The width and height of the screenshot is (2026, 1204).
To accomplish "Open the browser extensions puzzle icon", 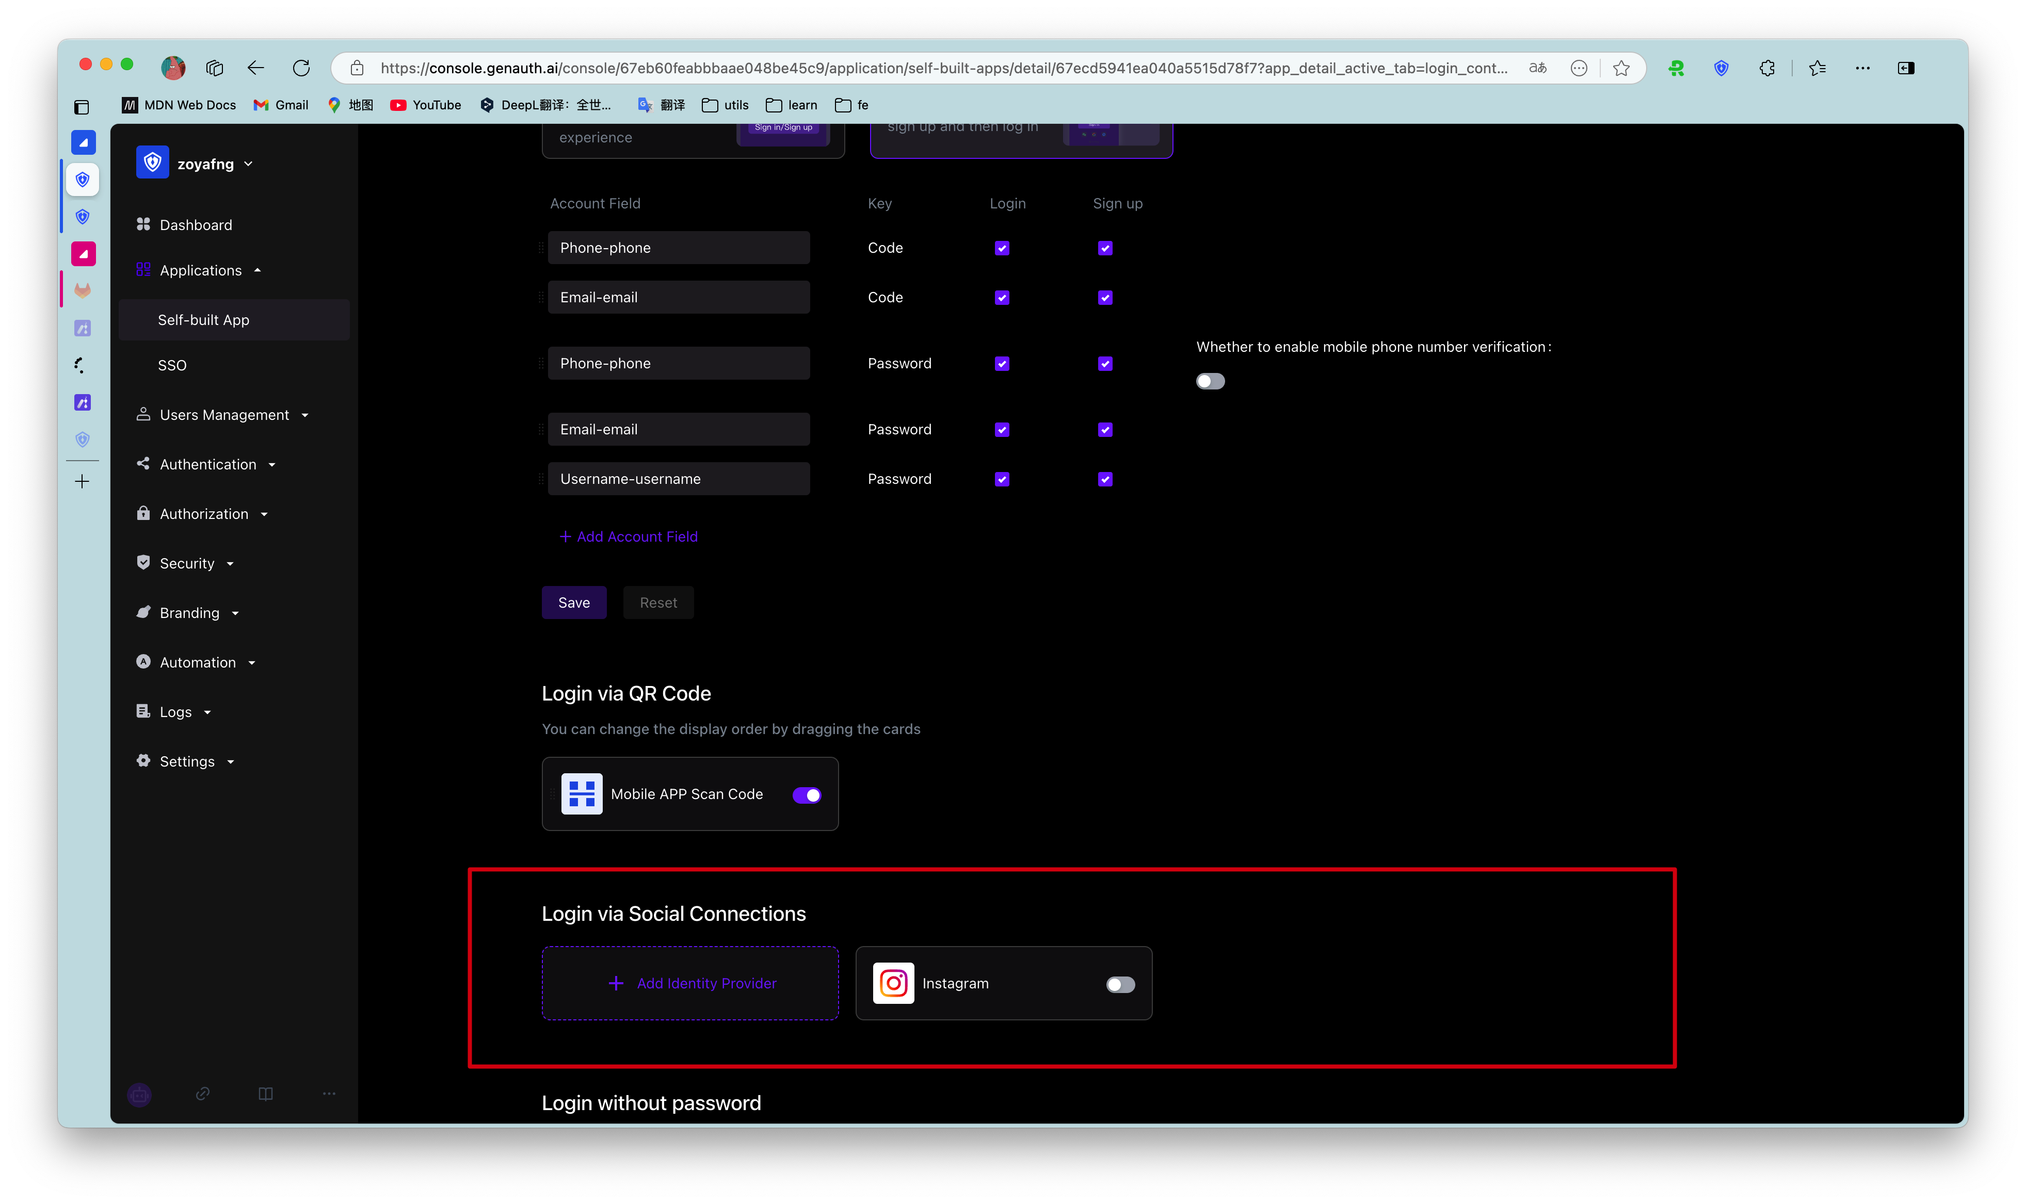I will 1767,68.
